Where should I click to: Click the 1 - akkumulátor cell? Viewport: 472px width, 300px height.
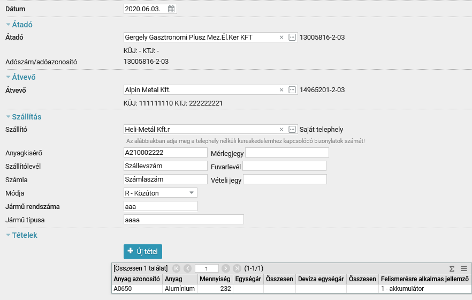tap(425, 289)
